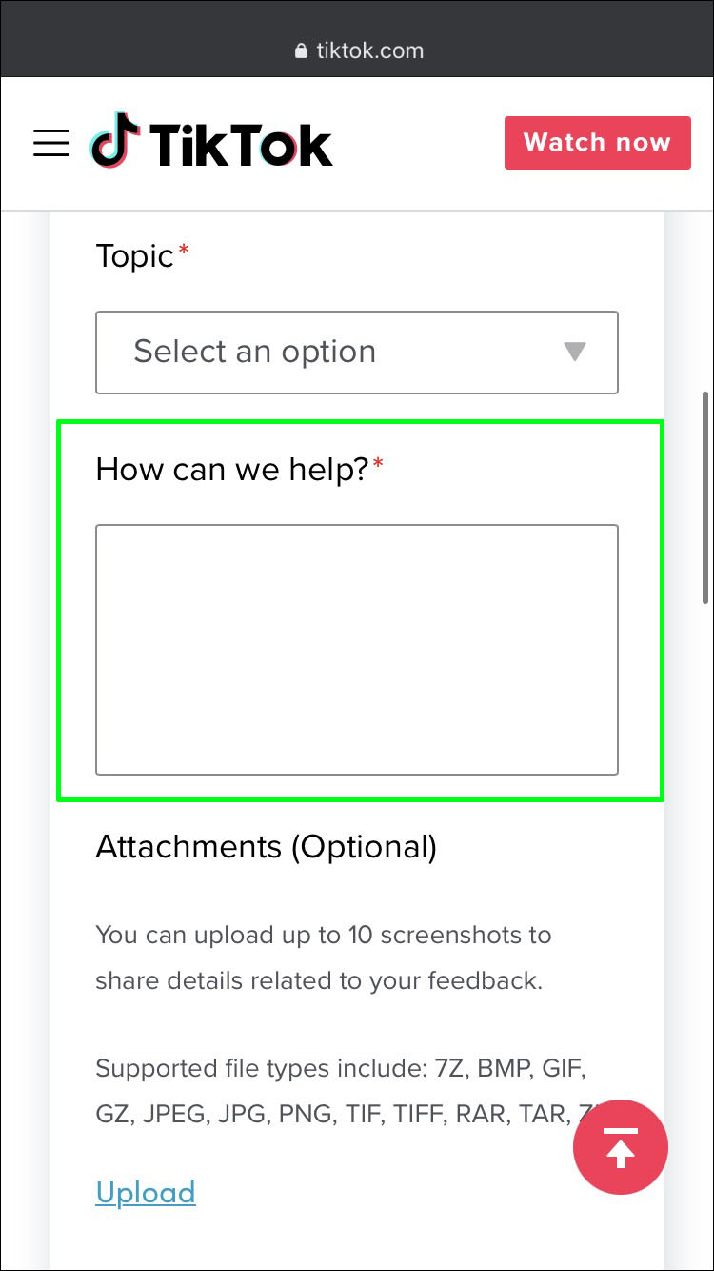Click the "How can we help?" label

coord(231,469)
